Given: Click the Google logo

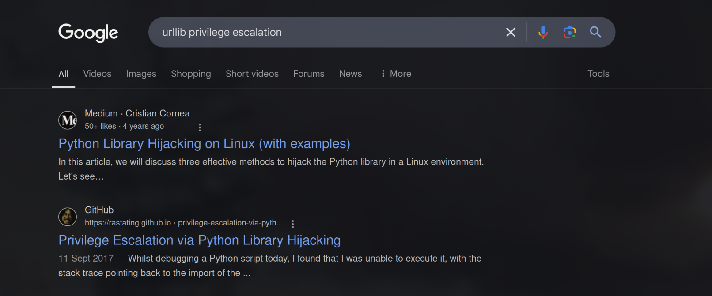Looking at the screenshot, I should click(88, 32).
